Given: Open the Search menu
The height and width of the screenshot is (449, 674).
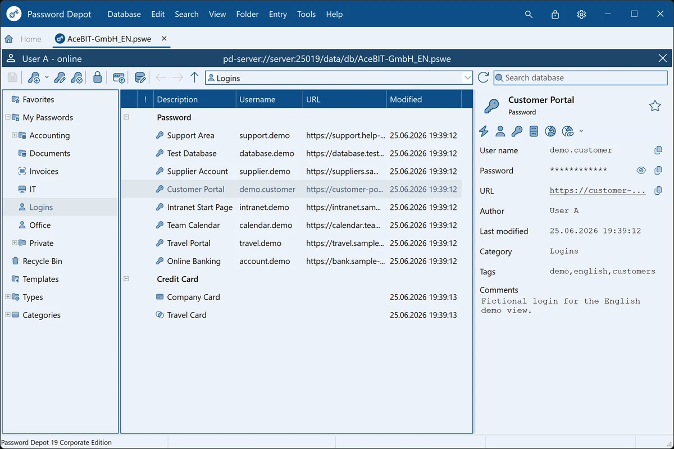Looking at the screenshot, I should tap(186, 15).
